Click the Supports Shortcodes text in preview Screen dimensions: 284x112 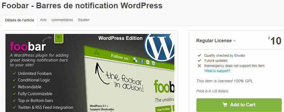pyautogui.click(x=102, y=109)
